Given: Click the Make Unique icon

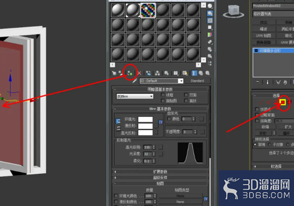Looking at the screenshot, I should point(157,73).
